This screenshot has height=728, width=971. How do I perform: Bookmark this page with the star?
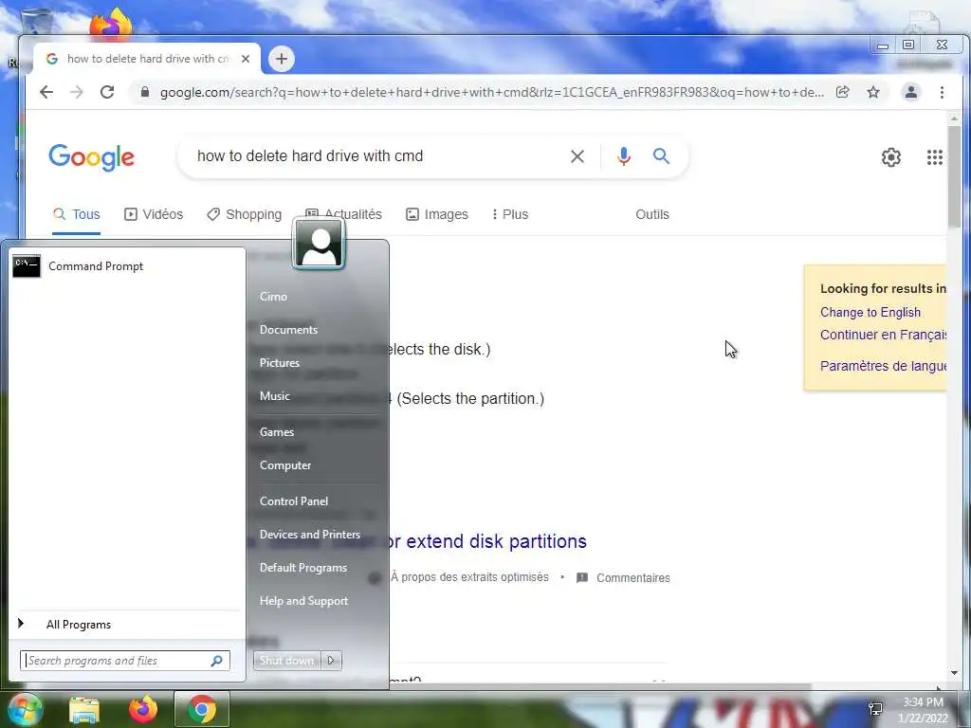[x=873, y=92]
